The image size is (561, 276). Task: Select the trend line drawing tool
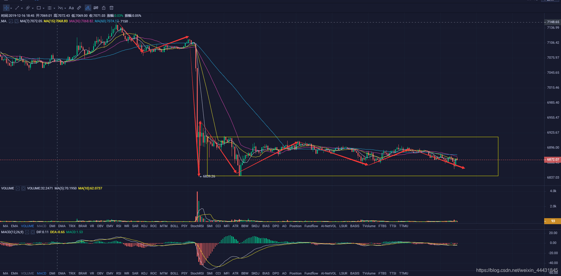17,8
